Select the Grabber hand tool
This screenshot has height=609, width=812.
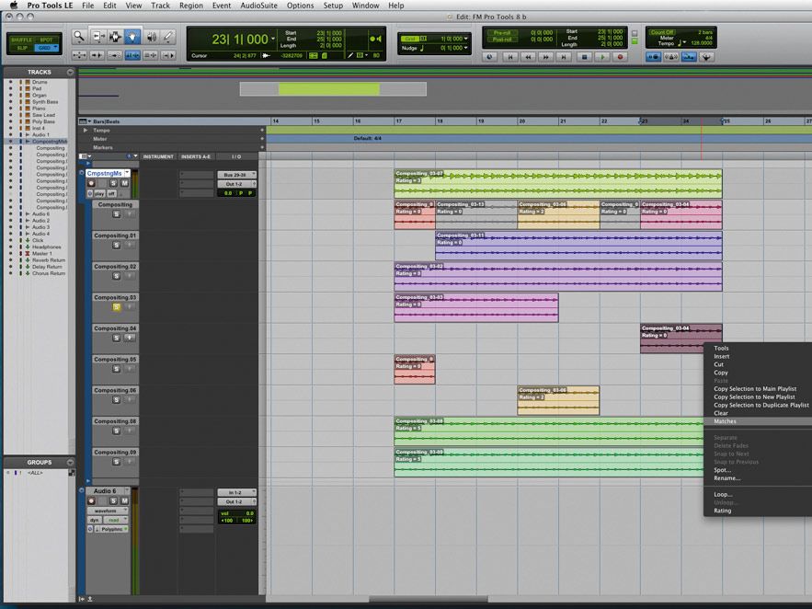point(132,36)
